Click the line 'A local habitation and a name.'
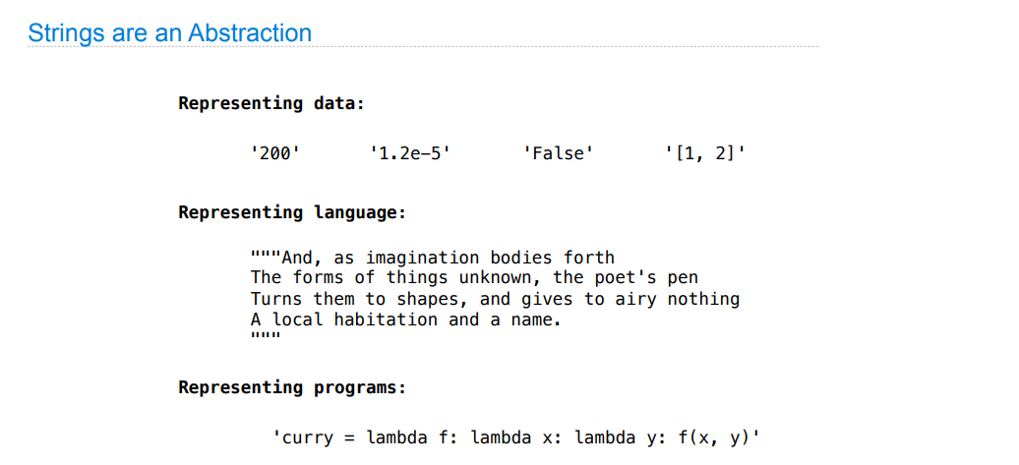1019x465 pixels. coord(405,320)
